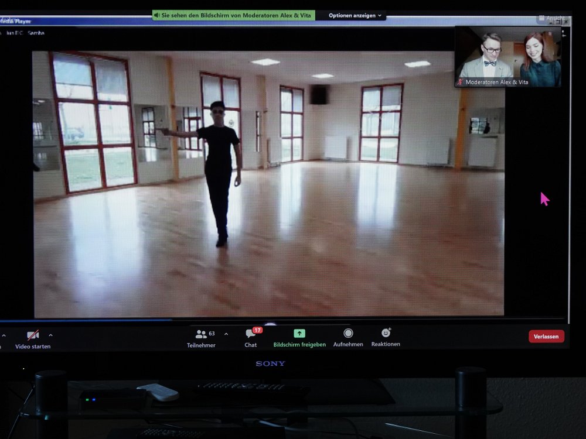Image resolution: width=586 pixels, height=439 pixels.
Task: Expand the audio options arrow left of Video starten
Action: [x=4, y=335]
